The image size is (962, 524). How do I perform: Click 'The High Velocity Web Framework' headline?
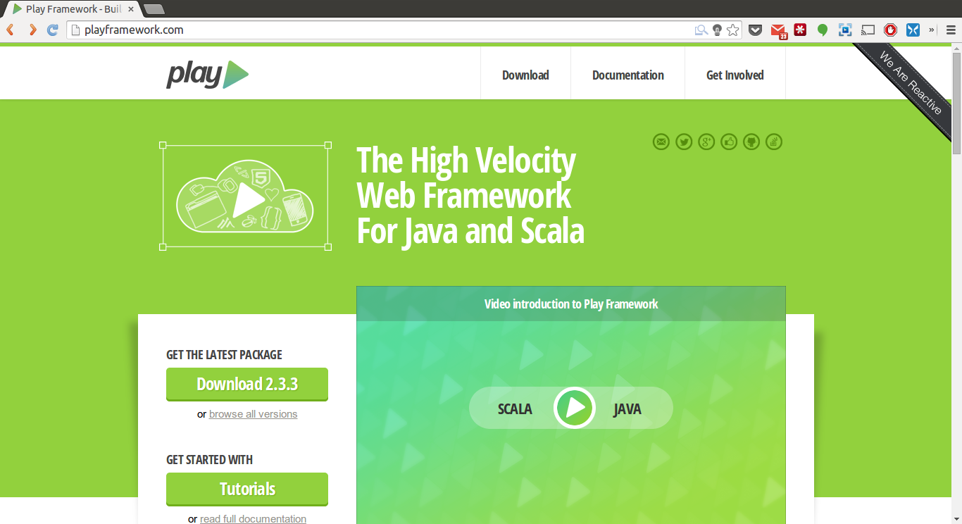click(x=470, y=196)
